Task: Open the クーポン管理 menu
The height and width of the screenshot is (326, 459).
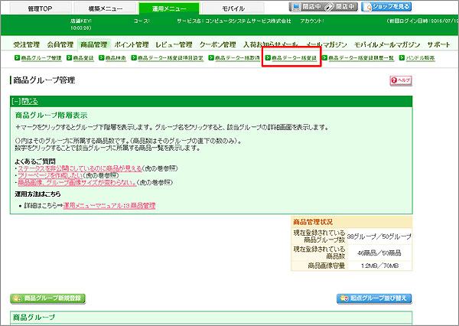Action: (217, 45)
